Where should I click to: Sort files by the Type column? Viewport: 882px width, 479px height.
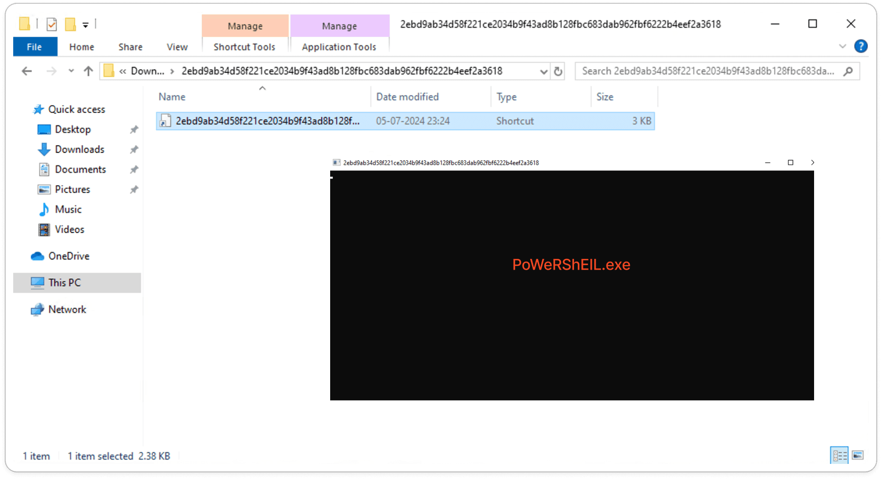coord(507,97)
